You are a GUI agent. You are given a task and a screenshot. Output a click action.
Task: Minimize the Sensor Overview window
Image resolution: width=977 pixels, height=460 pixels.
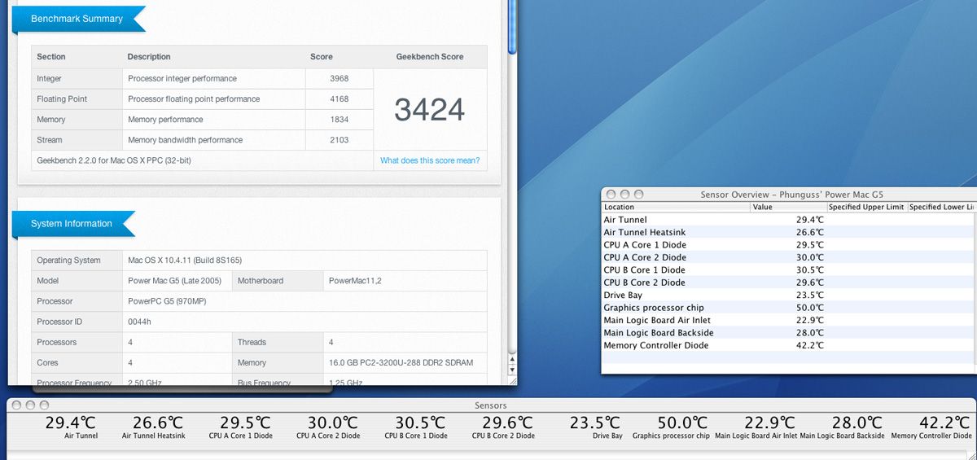pos(624,195)
